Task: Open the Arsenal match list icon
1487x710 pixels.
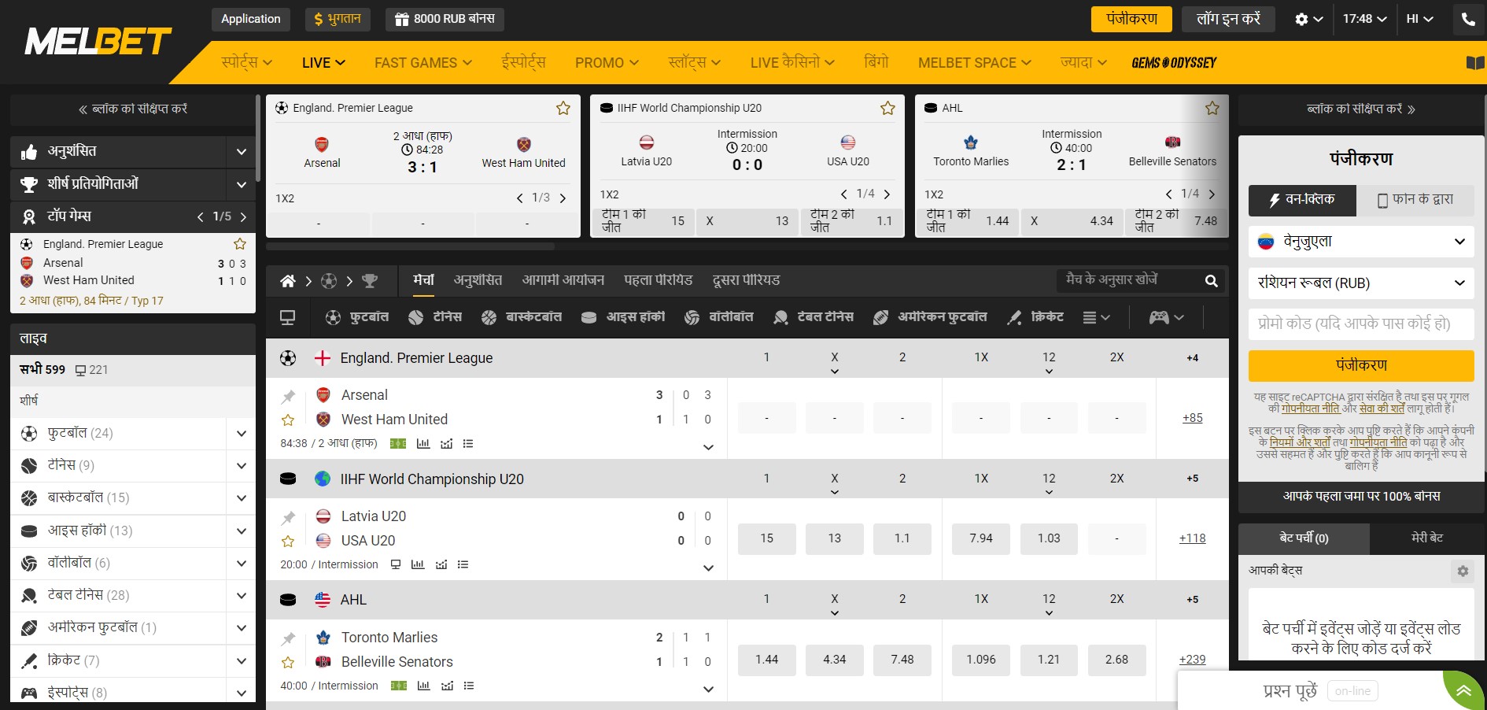Action: pos(468,444)
